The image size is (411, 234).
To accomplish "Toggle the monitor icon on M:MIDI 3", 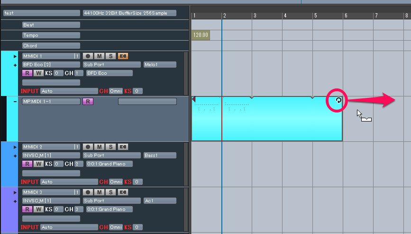I will [123, 192].
